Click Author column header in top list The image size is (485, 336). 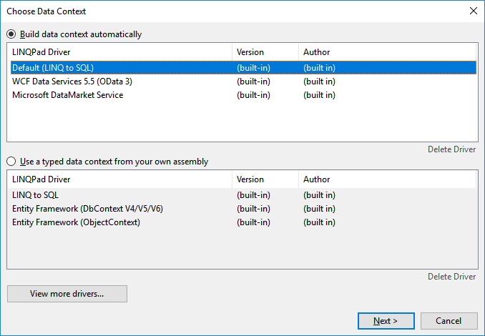tap(387, 52)
